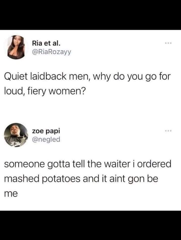Viewport: 181px width, 240px height.
Task: Open the @RiaRozayy handle
Action: (x=52, y=52)
